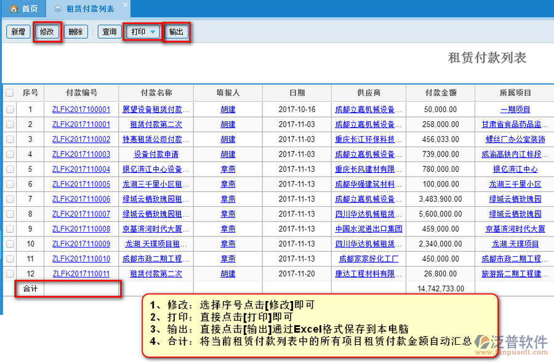Sort by the 付款金额 column header
The width and height of the screenshot is (554, 362).
pos(440,93)
